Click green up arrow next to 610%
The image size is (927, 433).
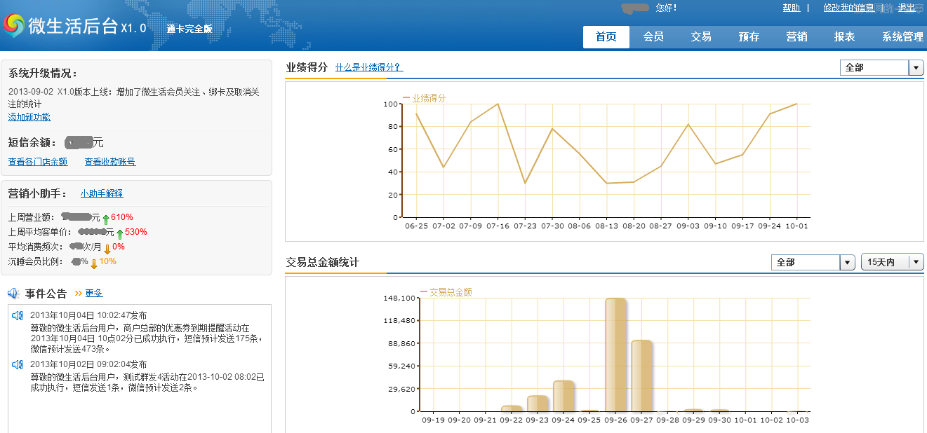tap(105, 219)
